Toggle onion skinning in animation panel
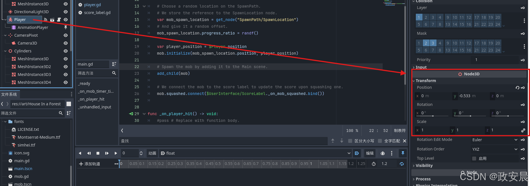This screenshot has height=186, width=530. pyautogui.click(x=383, y=153)
